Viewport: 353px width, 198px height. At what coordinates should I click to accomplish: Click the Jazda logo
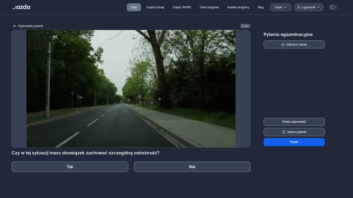point(21,7)
